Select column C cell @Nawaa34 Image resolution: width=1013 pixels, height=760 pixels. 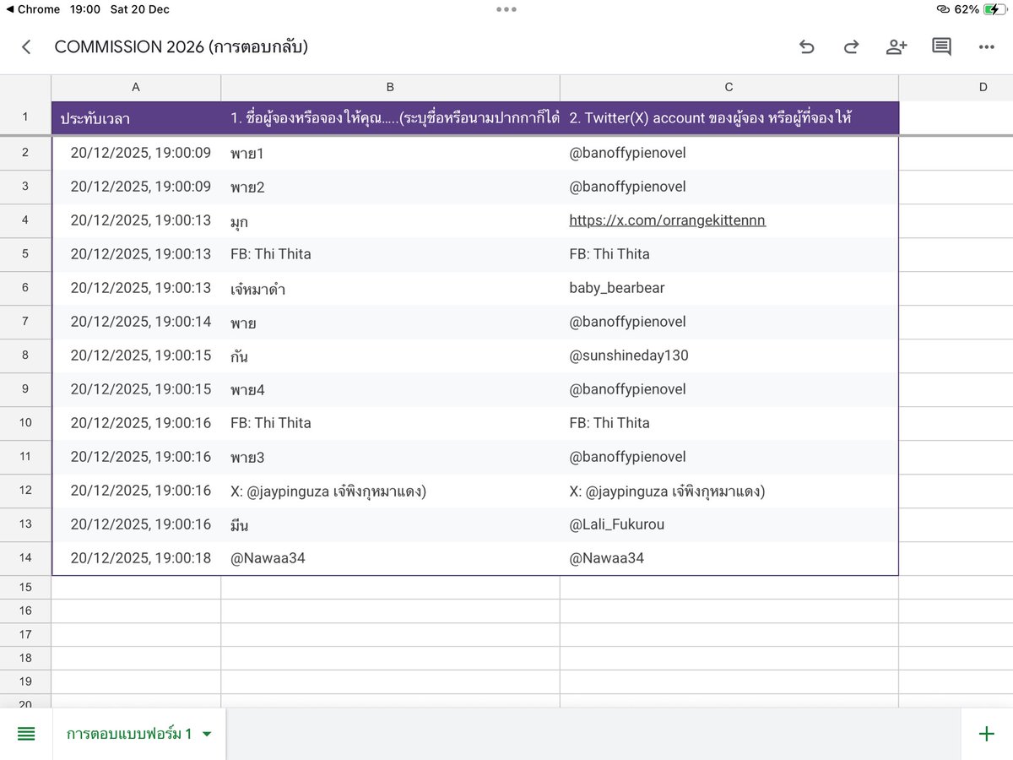729,558
